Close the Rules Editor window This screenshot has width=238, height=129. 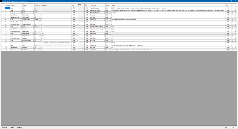click(236, 1)
